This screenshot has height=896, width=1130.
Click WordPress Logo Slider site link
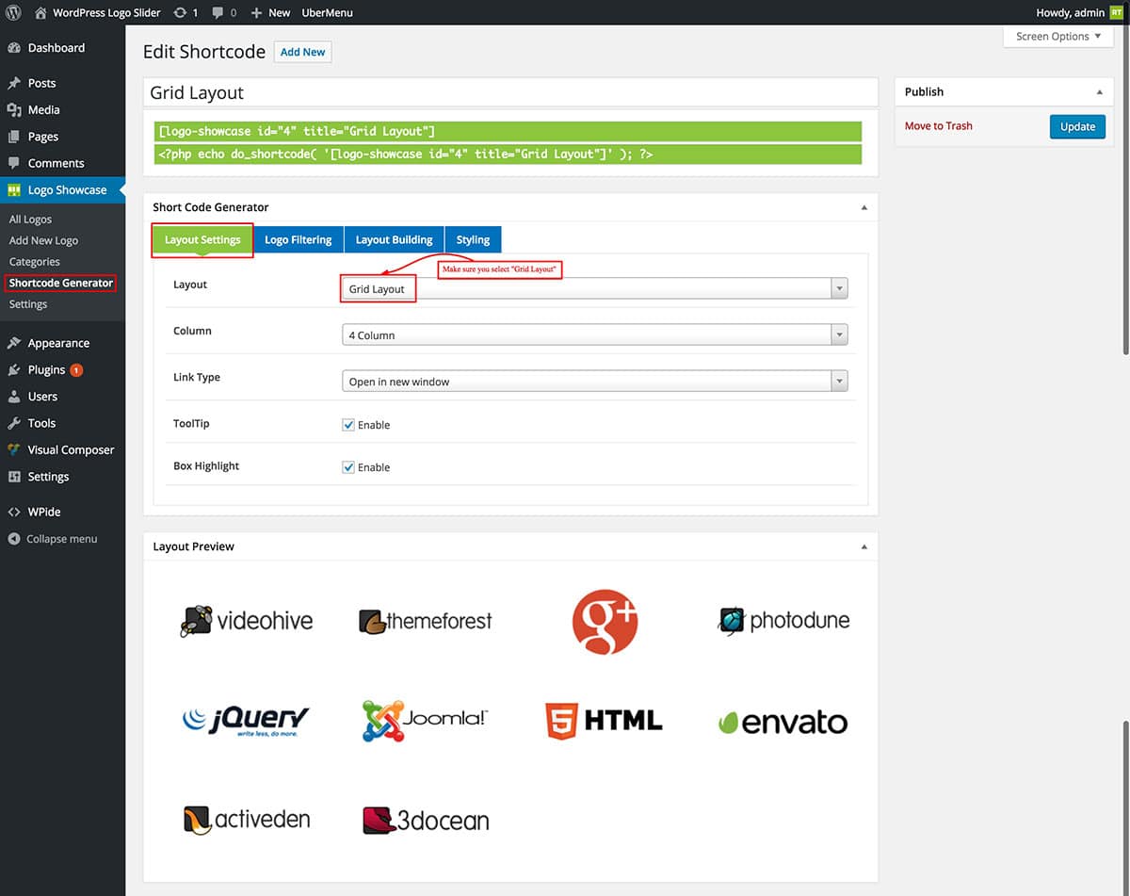pos(106,13)
